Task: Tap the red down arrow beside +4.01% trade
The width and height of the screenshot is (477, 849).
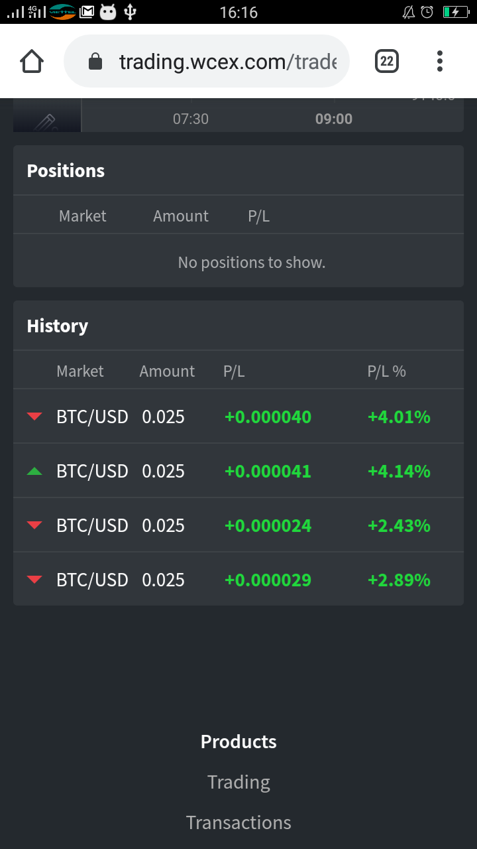Action: 34,417
